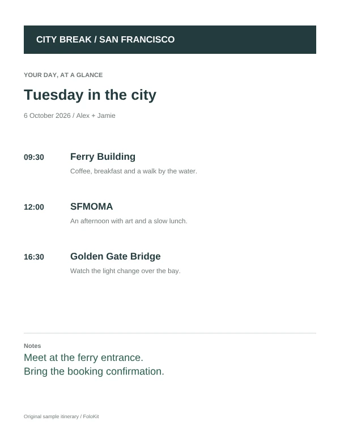Click Alex + Jamie in the subtitle
This screenshot has height=442, width=340.
(96, 116)
